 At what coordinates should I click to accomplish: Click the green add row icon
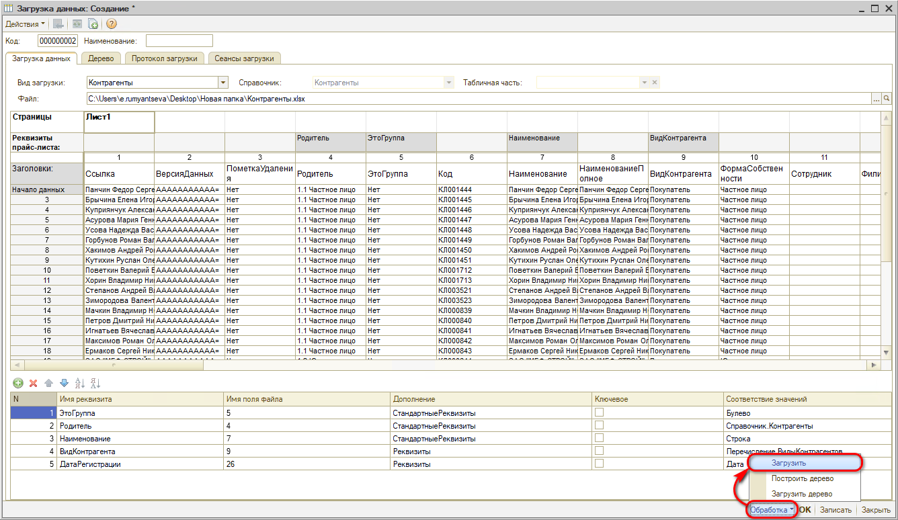17,383
